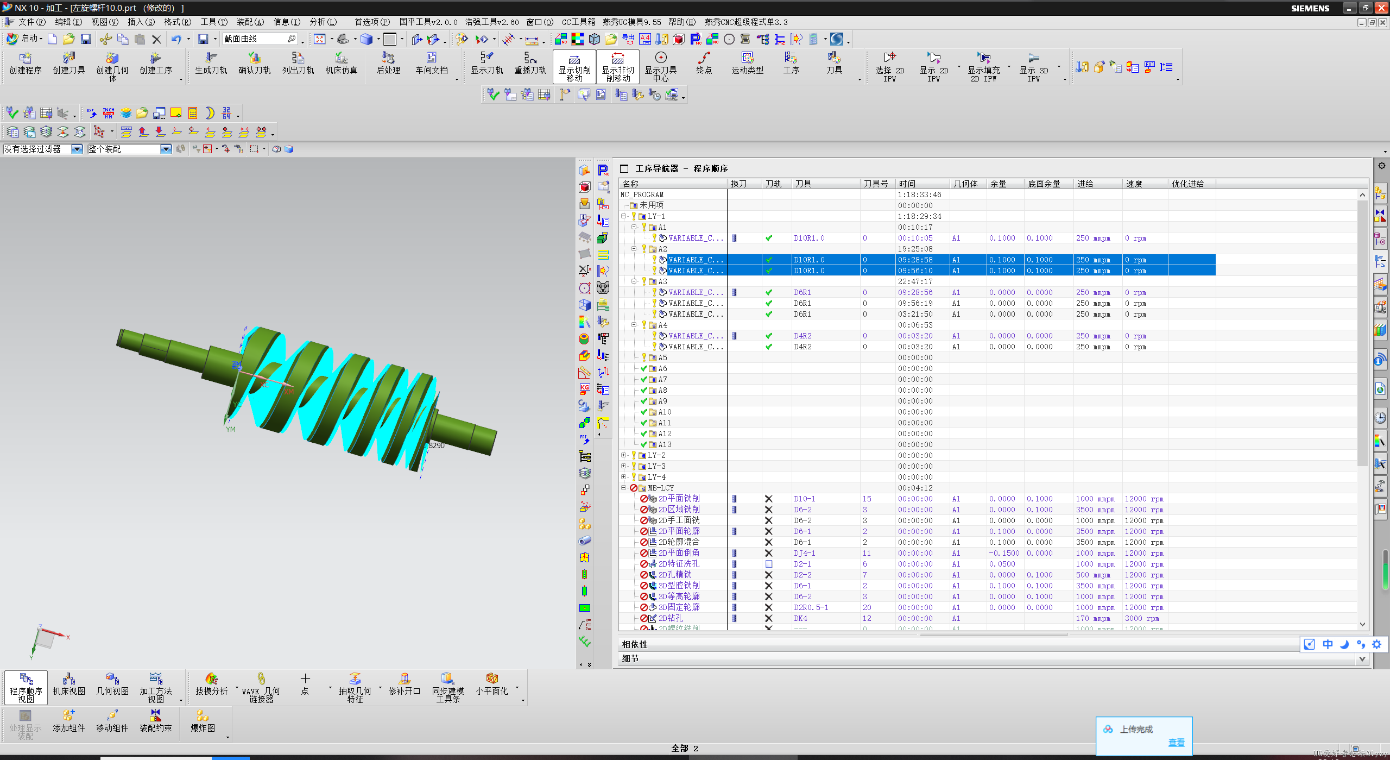Click the 拔模分析 (Draft Analysis) icon
1390x760 pixels.
(211, 685)
